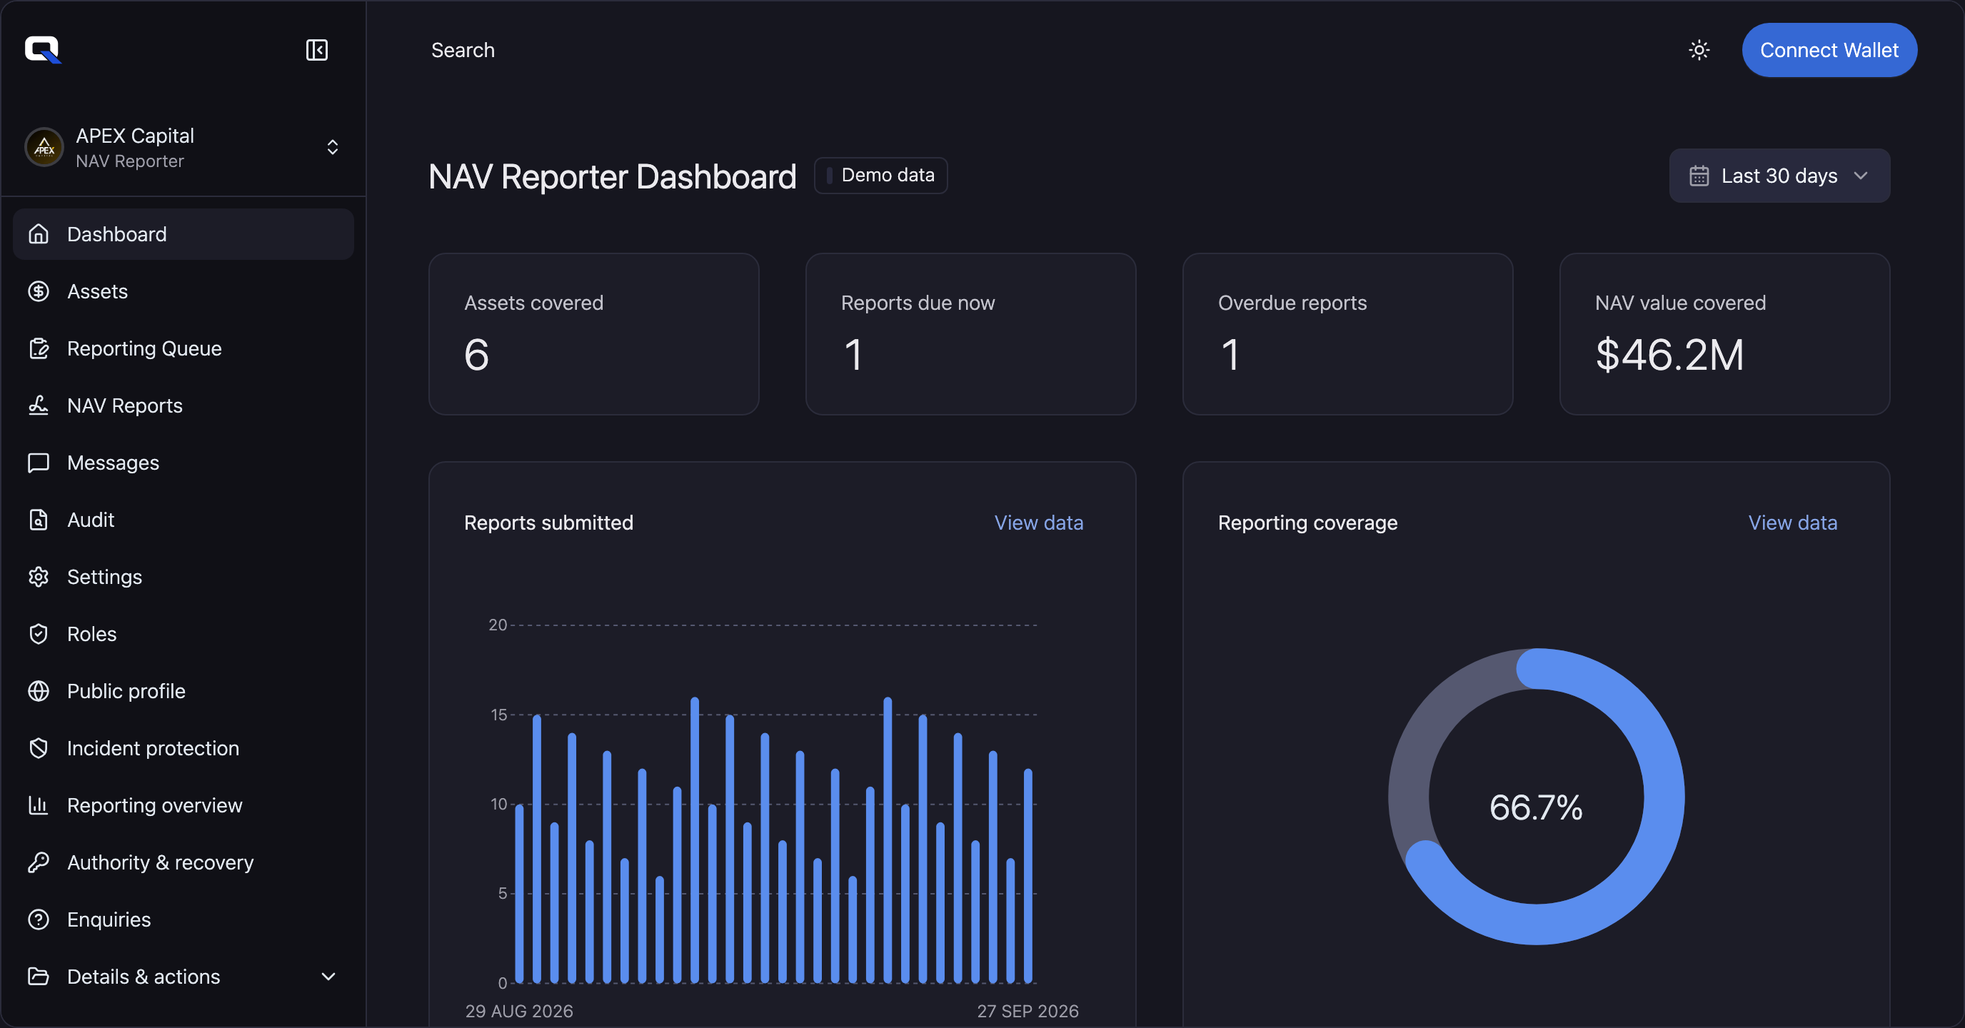Click the NAV value covered $46.2M card

[1724, 334]
